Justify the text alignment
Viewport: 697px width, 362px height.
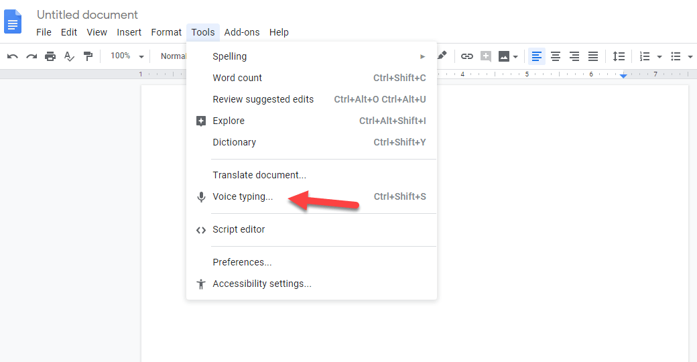(593, 56)
